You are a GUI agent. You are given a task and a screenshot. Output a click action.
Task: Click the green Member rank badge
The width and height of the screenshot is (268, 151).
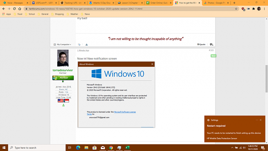pos(63,78)
